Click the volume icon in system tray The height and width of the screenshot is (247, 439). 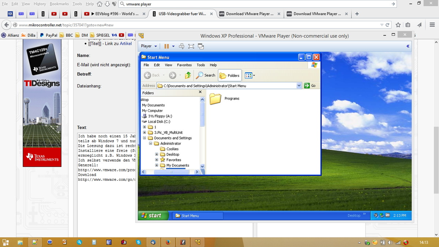click(x=390, y=242)
